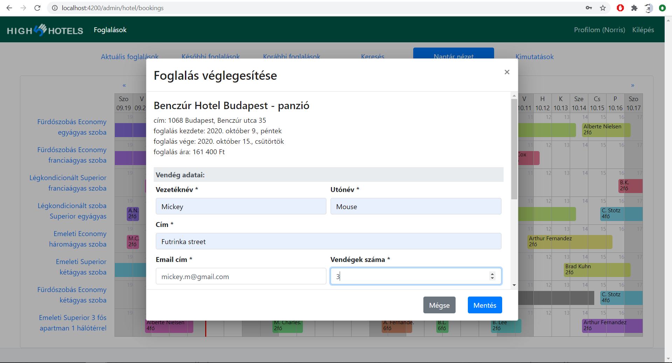
Task: Decrease the guest count with the spinner down arrow
Action: (492, 278)
